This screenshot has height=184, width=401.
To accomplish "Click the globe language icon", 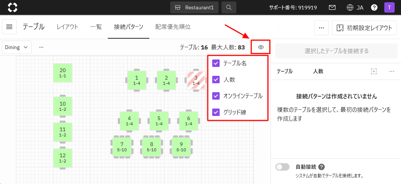I will coord(350,7).
